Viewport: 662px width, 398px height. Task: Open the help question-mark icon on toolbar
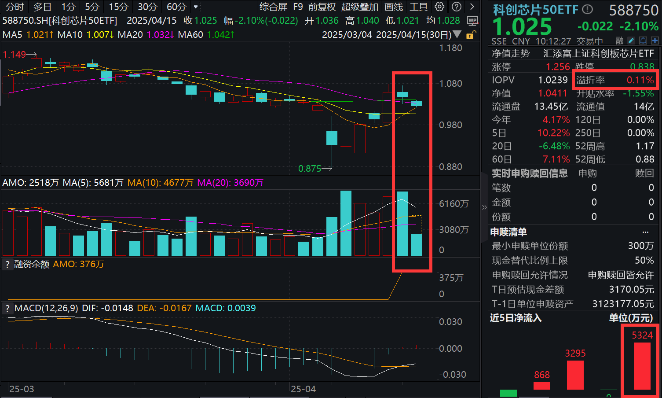click(456, 7)
